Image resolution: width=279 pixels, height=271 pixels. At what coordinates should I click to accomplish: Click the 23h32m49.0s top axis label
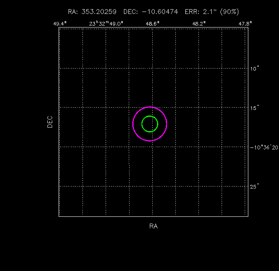106,24
